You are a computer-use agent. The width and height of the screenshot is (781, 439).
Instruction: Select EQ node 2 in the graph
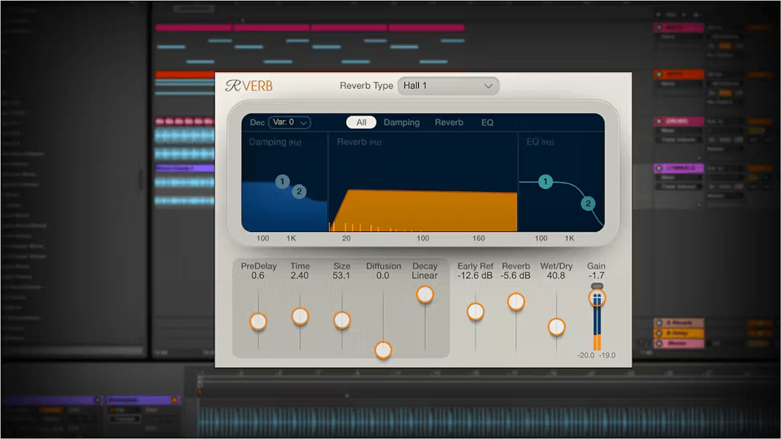pyautogui.click(x=588, y=203)
